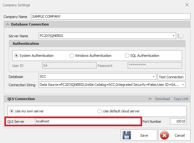194x143 pixels.
Task: Open the Database dropdown arrow
Action: coord(154,76)
